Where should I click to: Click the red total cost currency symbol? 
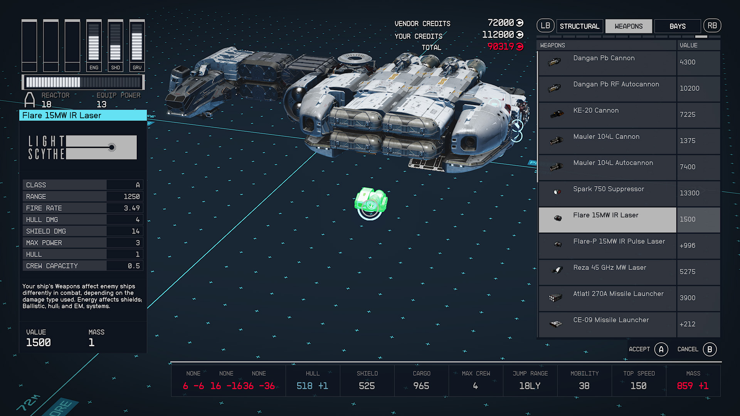520,47
